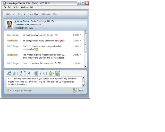This screenshot has height=132, width=165.
Task: Click the chat transcript scrollbar thumb
Action: [86, 43]
